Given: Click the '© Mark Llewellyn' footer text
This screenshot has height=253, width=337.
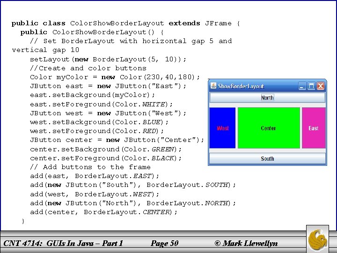Looking at the screenshot, I should tap(246, 243).
